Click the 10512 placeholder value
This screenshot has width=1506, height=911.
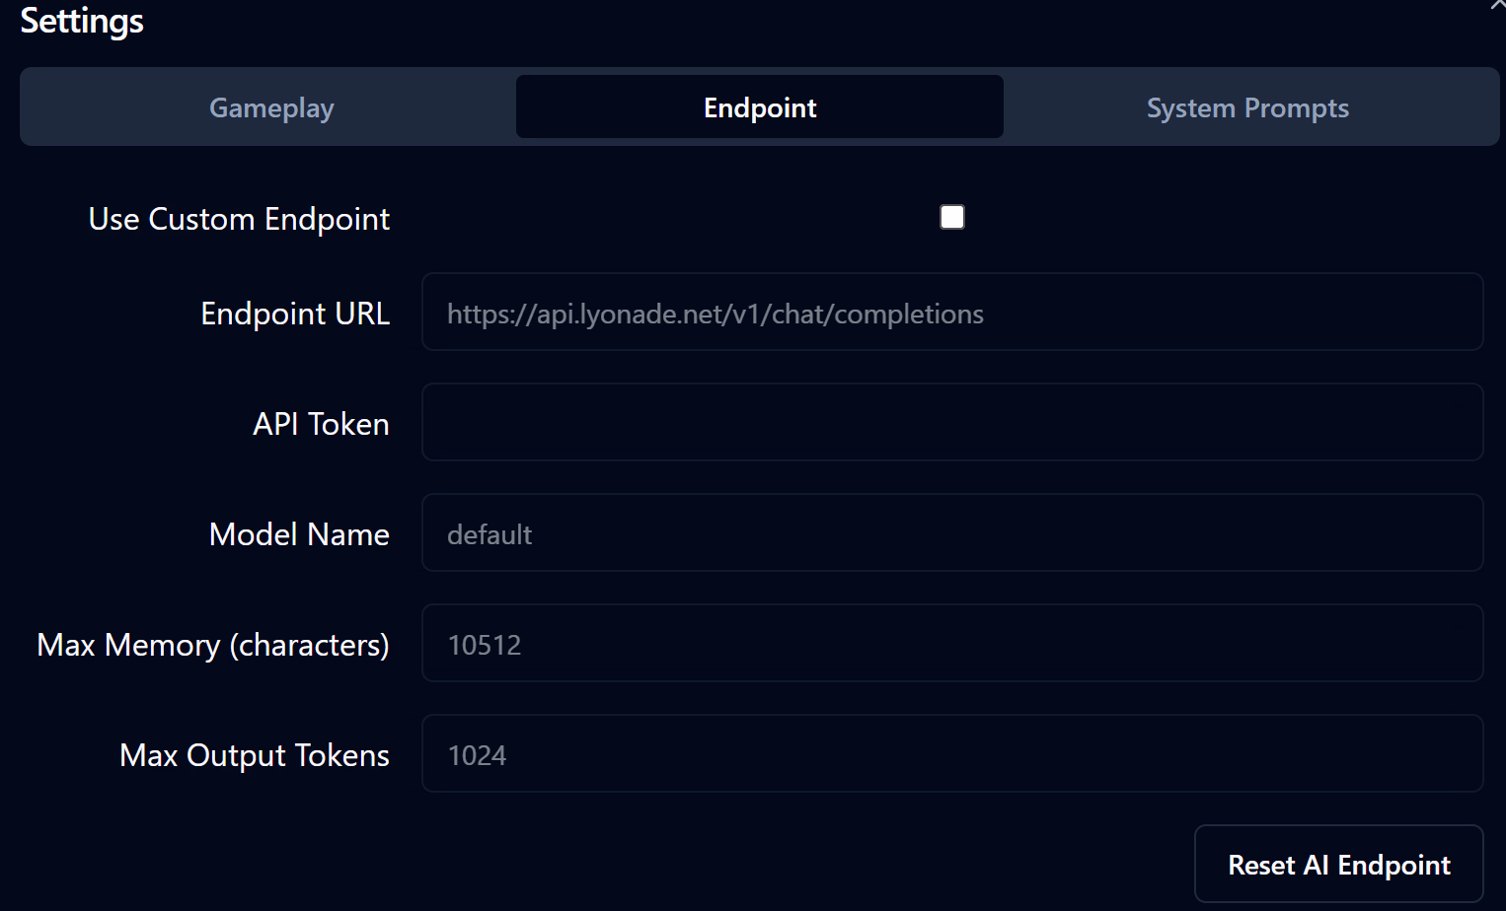coord(484,645)
